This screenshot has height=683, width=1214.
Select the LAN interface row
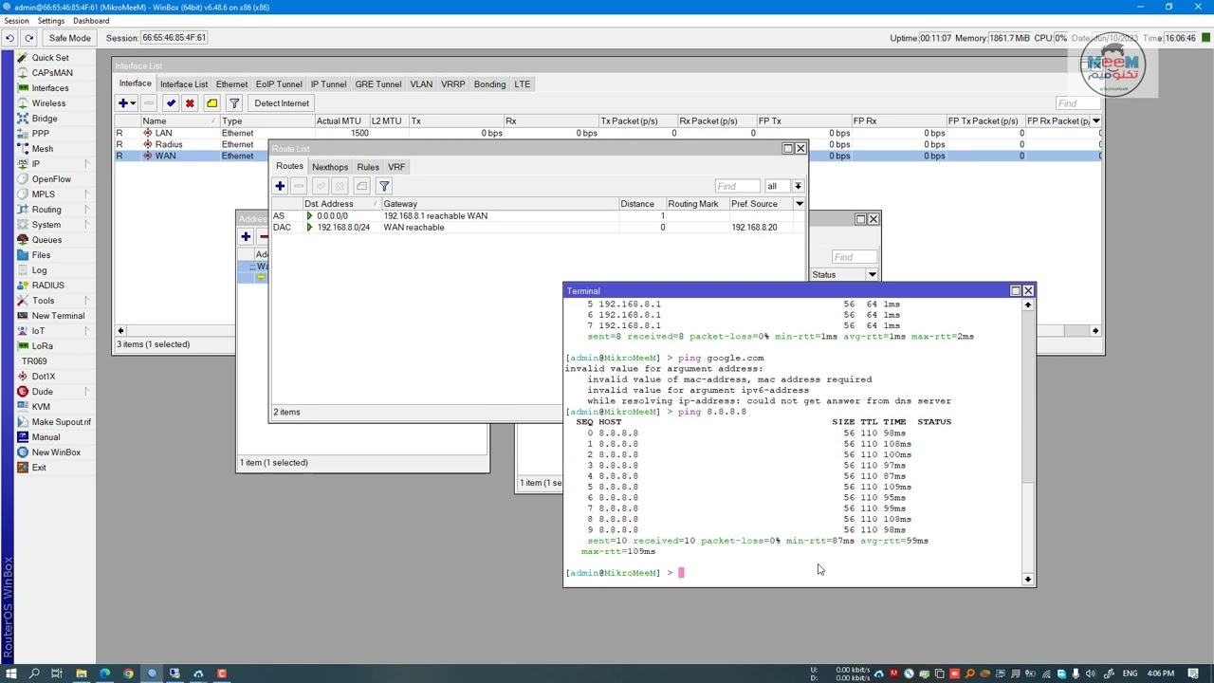(607, 134)
